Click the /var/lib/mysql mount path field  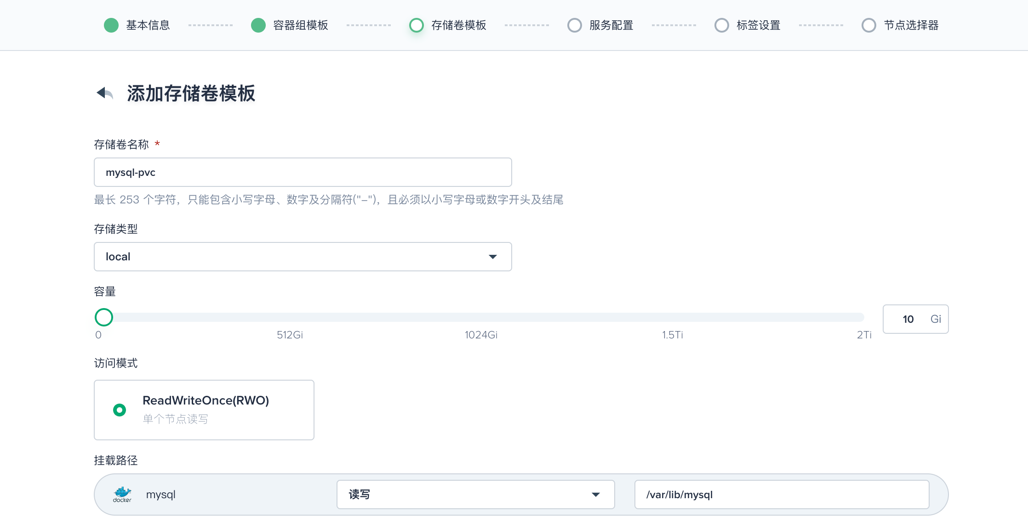pyautogui.click(x=782, y=495)
